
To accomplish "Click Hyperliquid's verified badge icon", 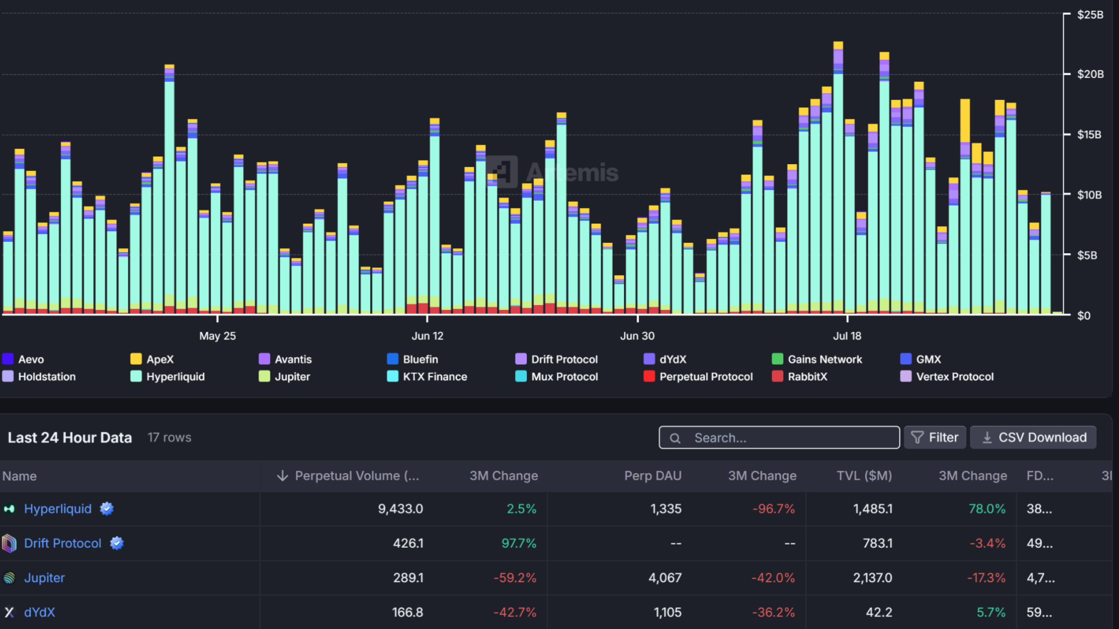I will 107,509.
